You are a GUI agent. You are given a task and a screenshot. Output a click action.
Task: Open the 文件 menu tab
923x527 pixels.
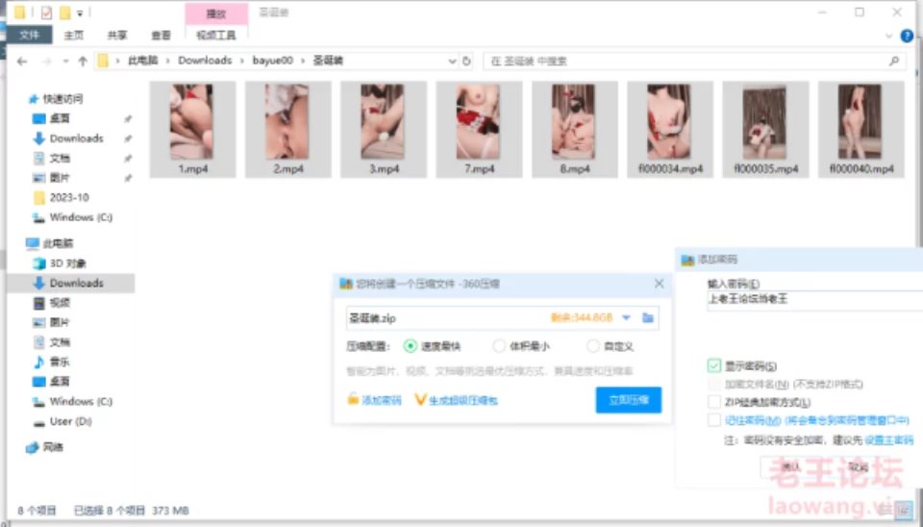point(30,36)
